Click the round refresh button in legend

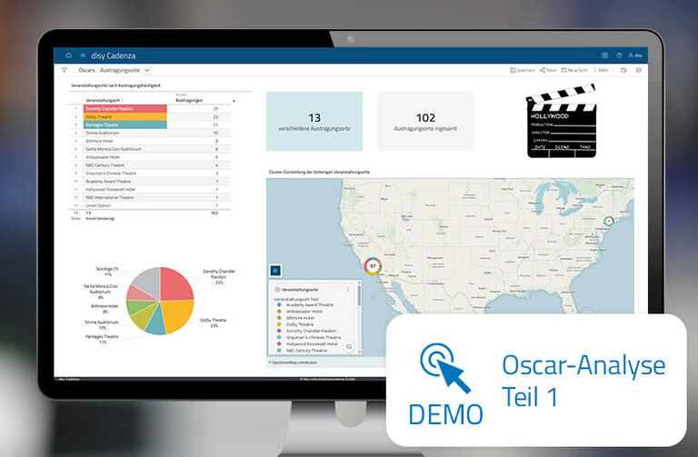pos(349,346)
